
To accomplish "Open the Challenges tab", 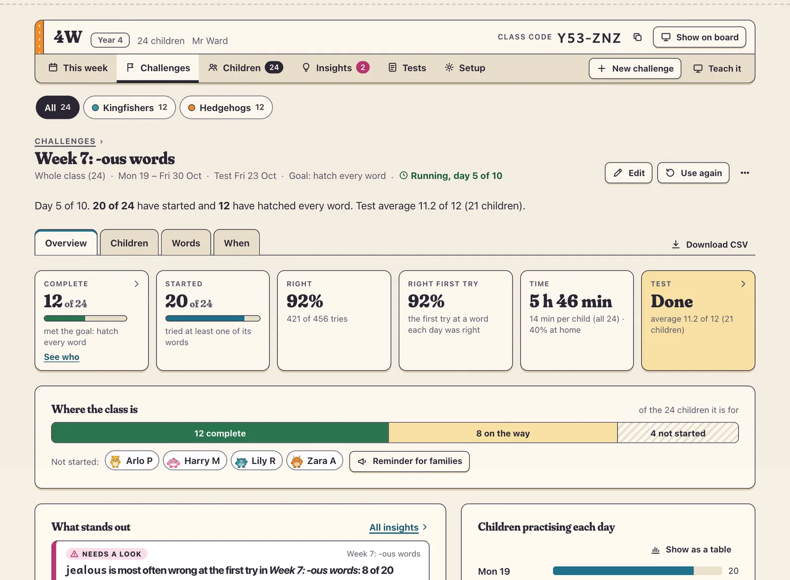I will tap(158, 68).
